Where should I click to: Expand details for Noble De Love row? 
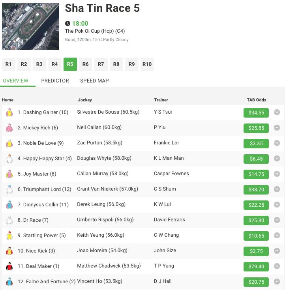click(x=277, y=143)
